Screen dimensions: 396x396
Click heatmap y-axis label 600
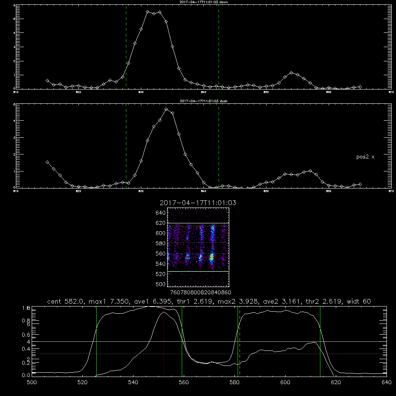(x=161, y=233)
